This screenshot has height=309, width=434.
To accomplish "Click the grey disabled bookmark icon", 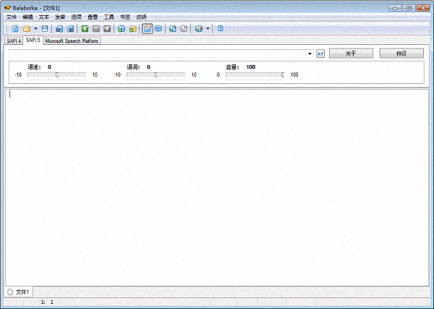I will coord(184,28).
